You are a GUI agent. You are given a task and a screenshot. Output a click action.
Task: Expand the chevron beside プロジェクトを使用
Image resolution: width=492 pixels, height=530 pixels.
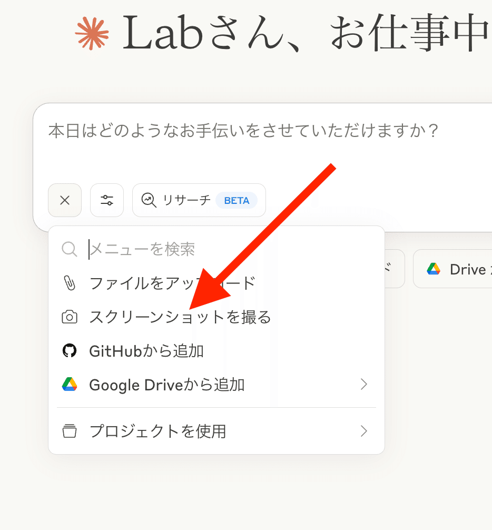(363, 431)
